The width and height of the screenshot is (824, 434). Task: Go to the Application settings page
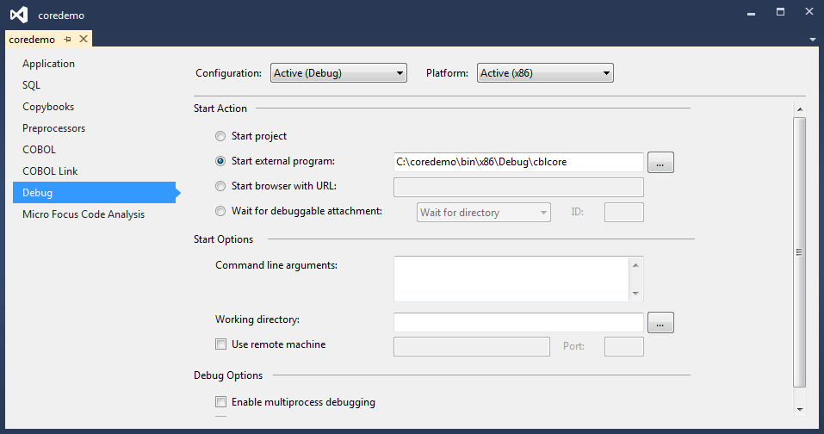tap(48, 64)
